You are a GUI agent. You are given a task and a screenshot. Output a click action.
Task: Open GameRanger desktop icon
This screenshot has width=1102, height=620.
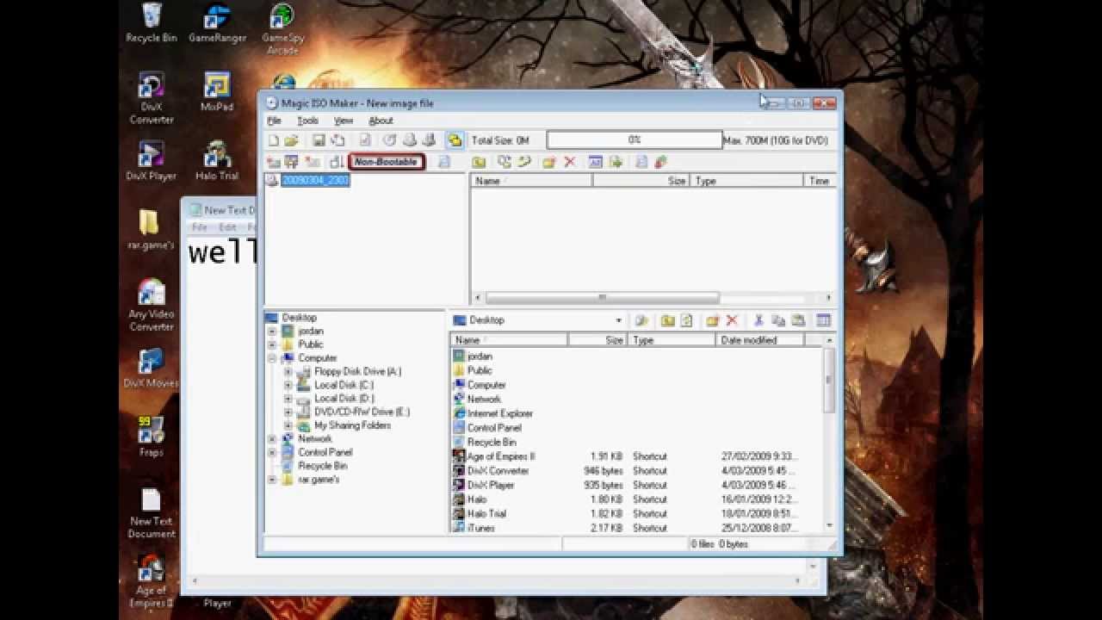217,23
